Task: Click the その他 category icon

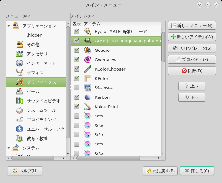Action: tap(20, 44)
